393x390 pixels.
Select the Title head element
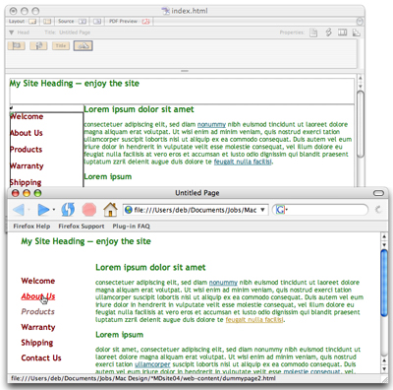pyautogui.click(x=61, y=45)
